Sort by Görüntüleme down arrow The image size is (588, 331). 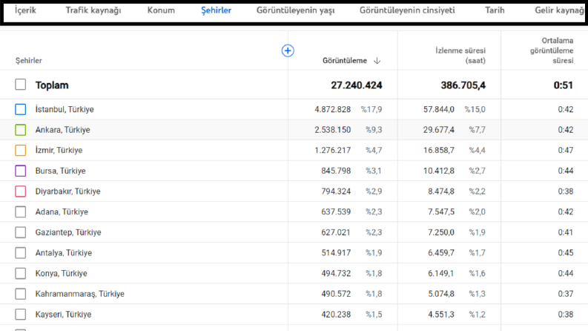377,61
